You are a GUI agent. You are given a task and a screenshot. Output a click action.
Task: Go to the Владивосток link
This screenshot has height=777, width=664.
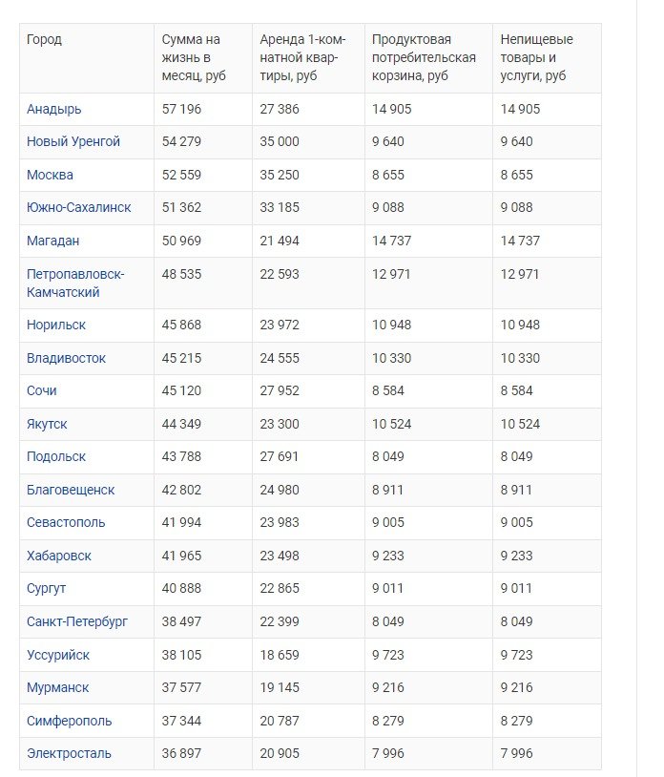(x=66, y=358)
